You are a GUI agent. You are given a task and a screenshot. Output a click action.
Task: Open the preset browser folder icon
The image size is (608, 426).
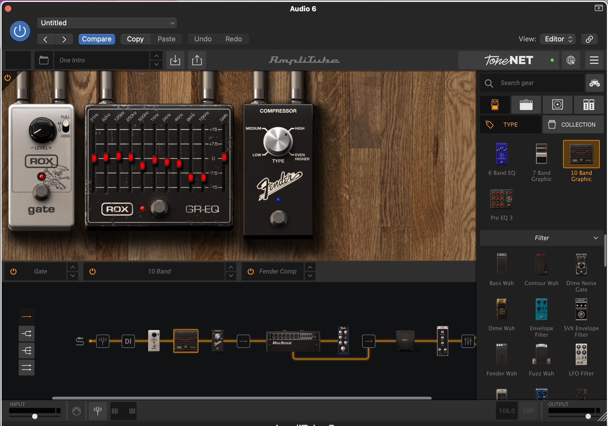tap(44, 60)
